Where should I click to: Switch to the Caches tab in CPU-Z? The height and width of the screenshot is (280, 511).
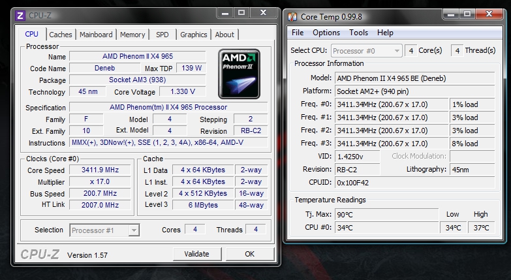(x=61, y=35)
